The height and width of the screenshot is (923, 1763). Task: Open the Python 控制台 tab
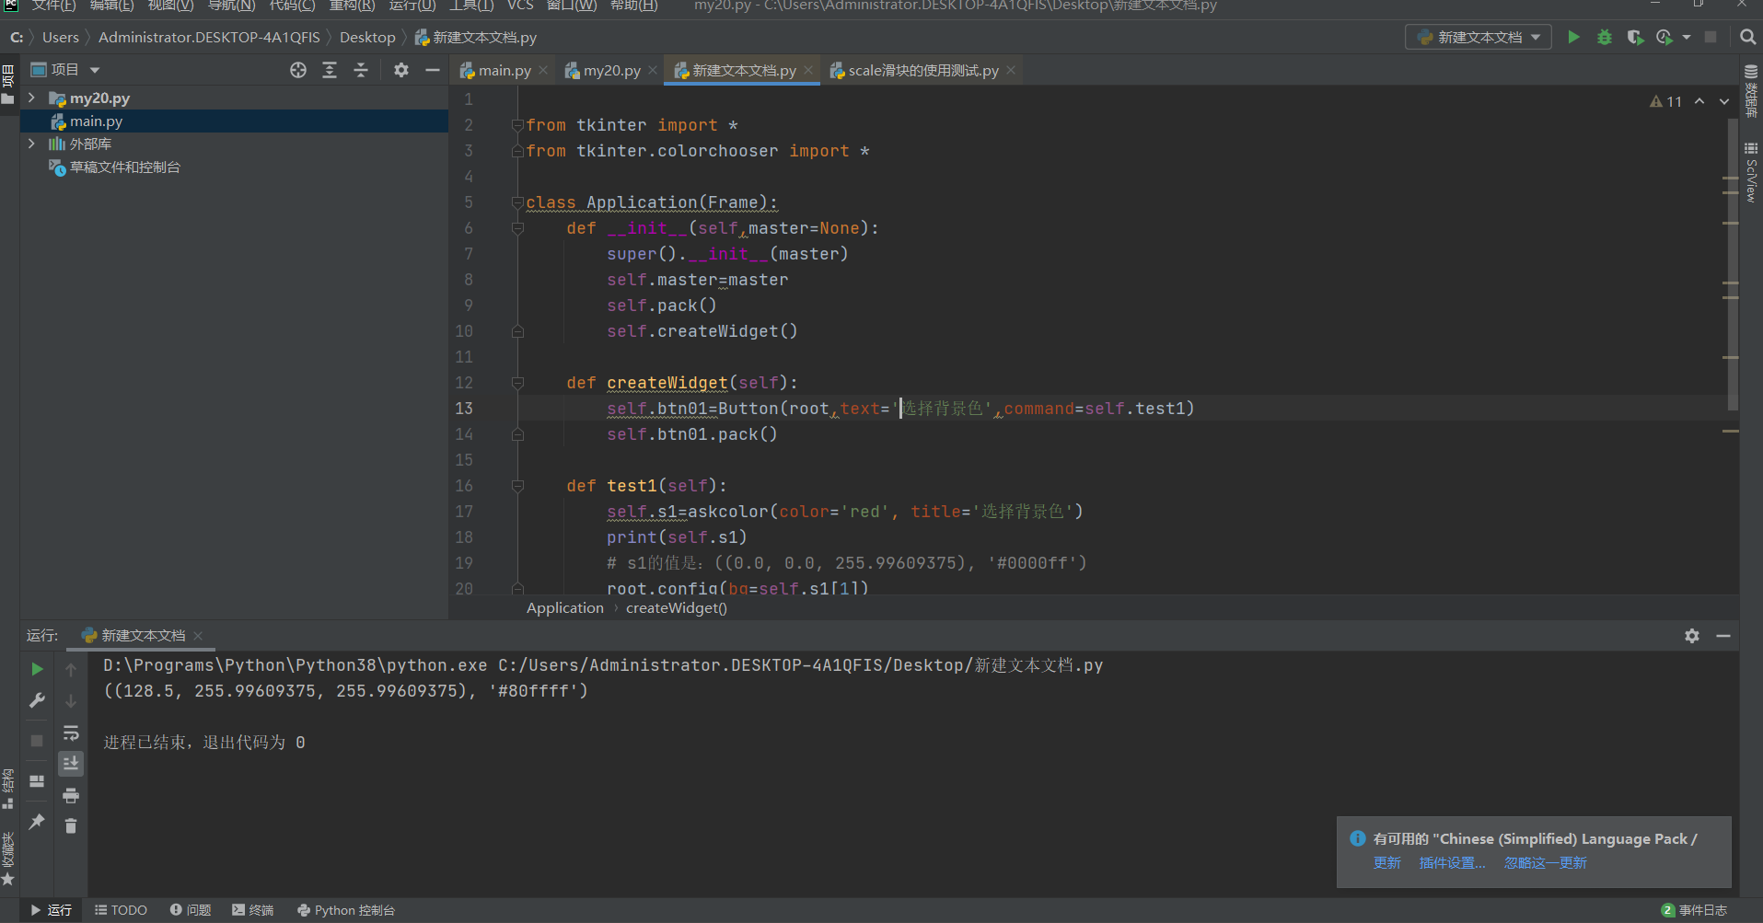click(x=346, y=910)
